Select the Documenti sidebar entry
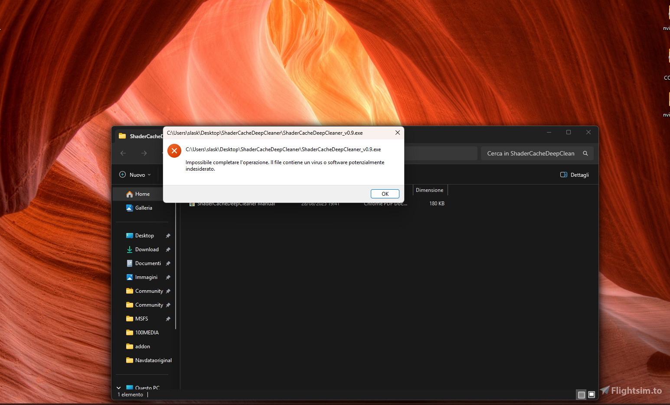Image resolution: width=670 pixels, height=405 pixels. [148, 263]
